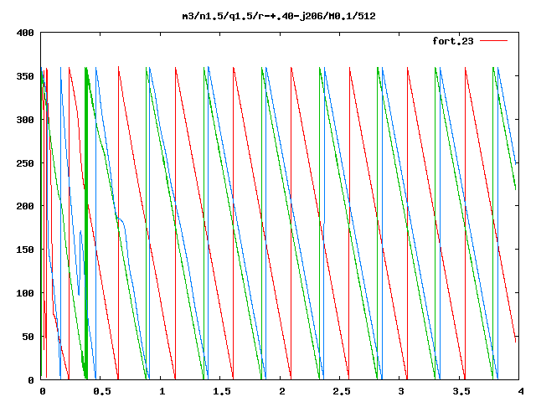Select the fort.23 legend label
The height and width of the screenshot is (402, 536).
point(453,41)
